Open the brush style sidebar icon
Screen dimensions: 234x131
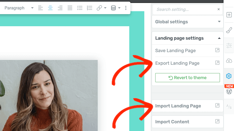tap(229, 30)
